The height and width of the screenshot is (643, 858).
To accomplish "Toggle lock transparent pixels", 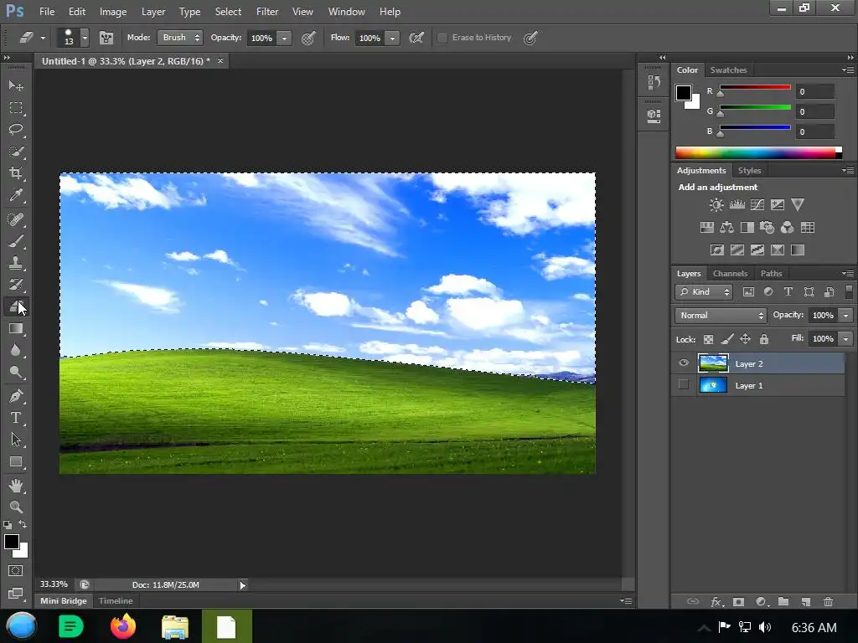I will pyautogui.click(x=708, y=340).
